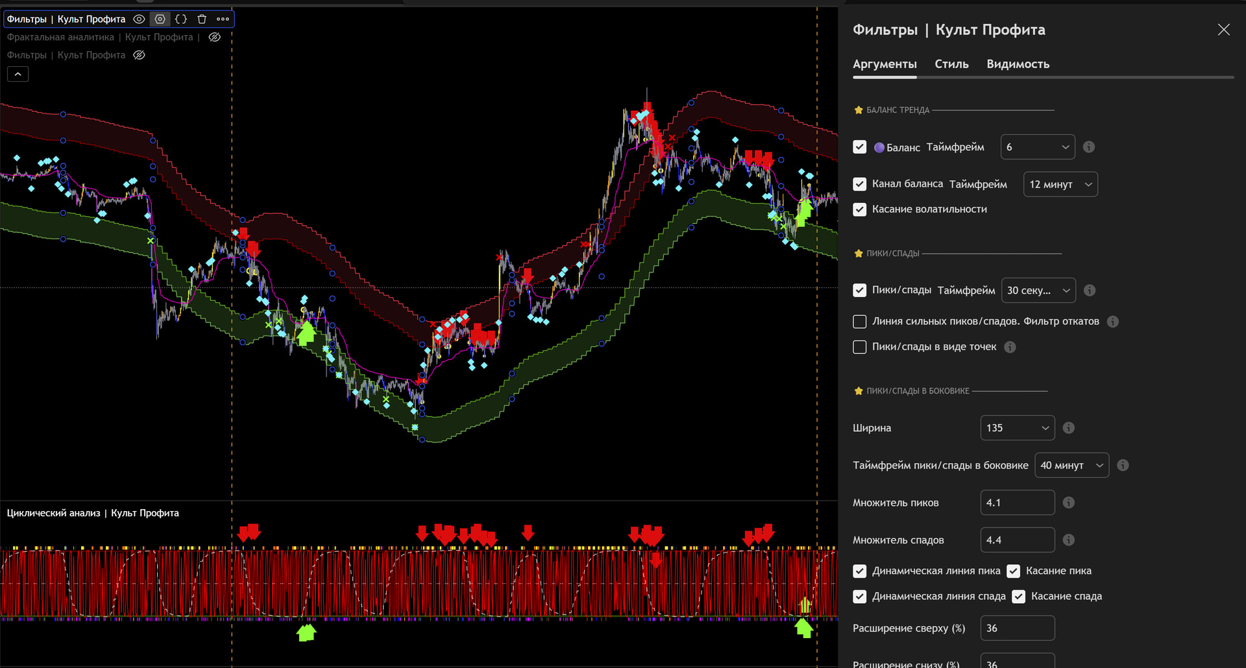Delete Фильтры indicator with trash icon
This screenshot has width=1246, height=668.
[202, 19]
